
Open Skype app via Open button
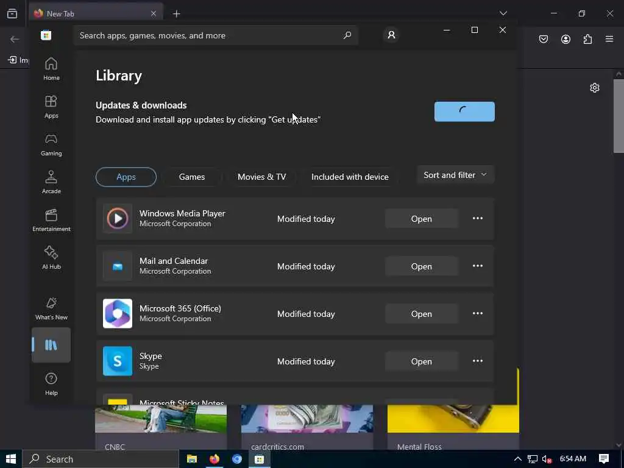pos(422,361)
